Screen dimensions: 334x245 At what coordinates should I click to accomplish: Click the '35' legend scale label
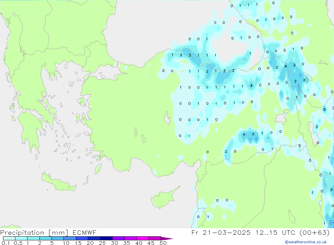(x=127, y=243)
